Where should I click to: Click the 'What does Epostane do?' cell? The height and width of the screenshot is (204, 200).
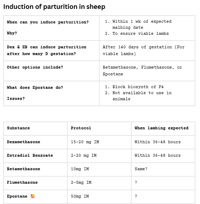(x=51, y=93)
